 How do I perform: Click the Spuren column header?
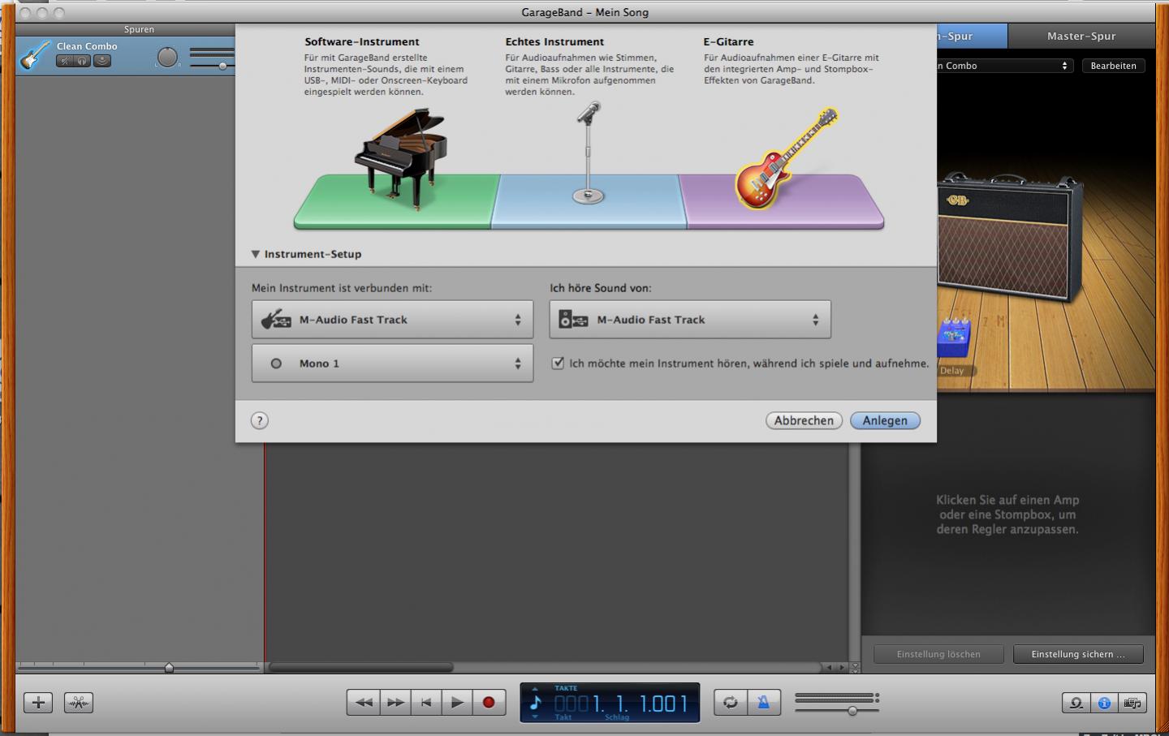coord(139,30)
